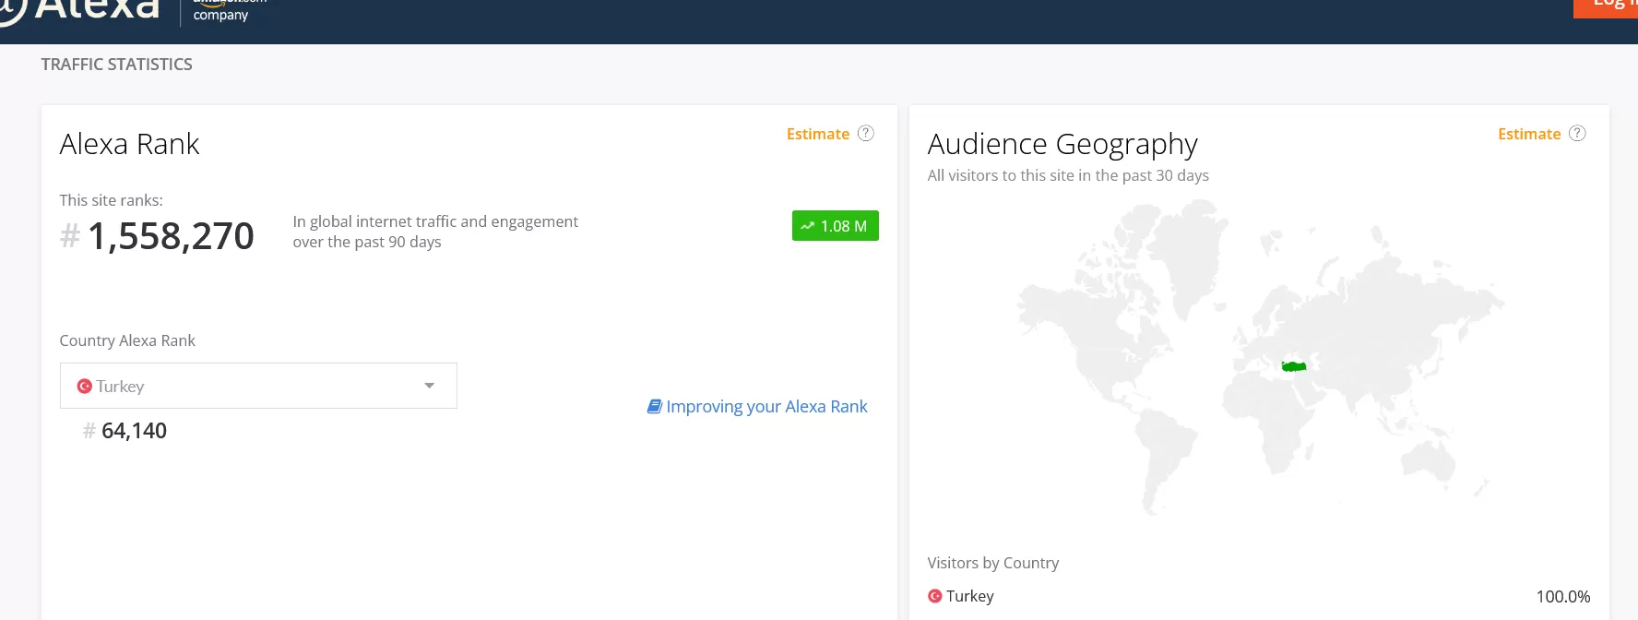Image resolution: width=1638 pixels, height=620 pixels.
Task: Click the Estimate label in Alexa Rank card
Action: (x=818, y=134)
